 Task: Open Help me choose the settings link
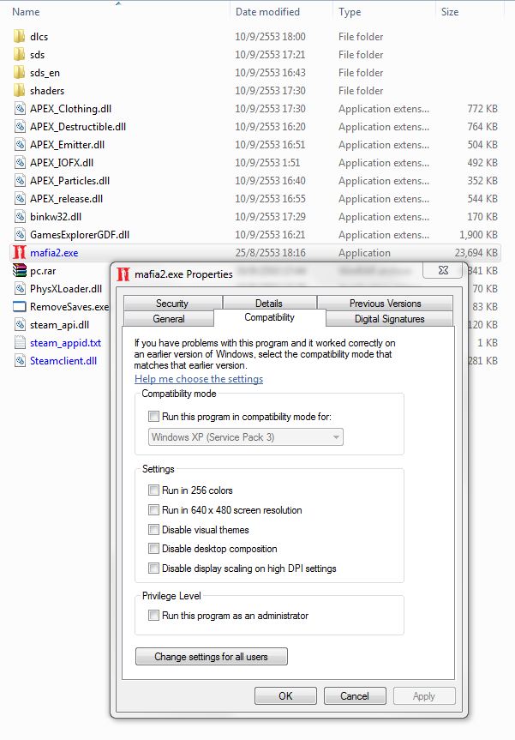[199, 379]
